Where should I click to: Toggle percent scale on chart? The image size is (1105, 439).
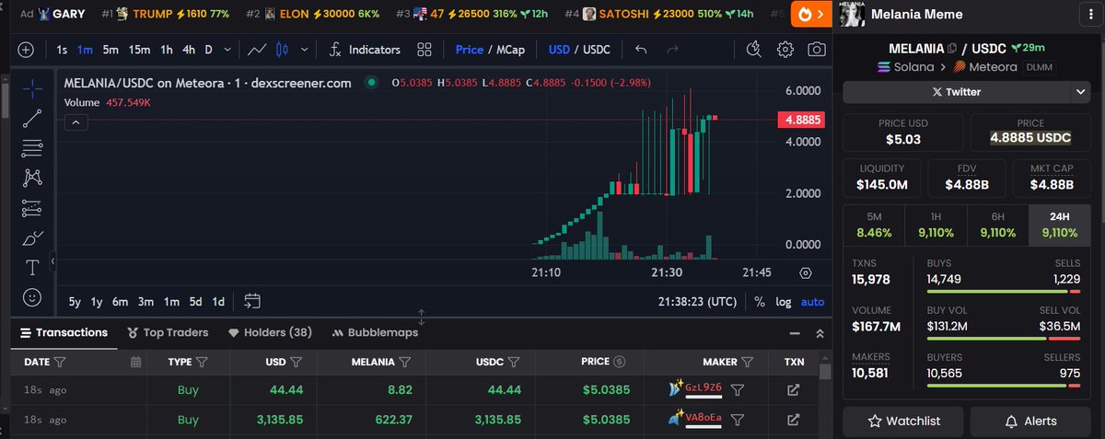(760, 301)
